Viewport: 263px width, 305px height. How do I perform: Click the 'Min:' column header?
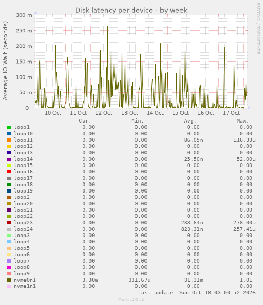pos(138,121)
